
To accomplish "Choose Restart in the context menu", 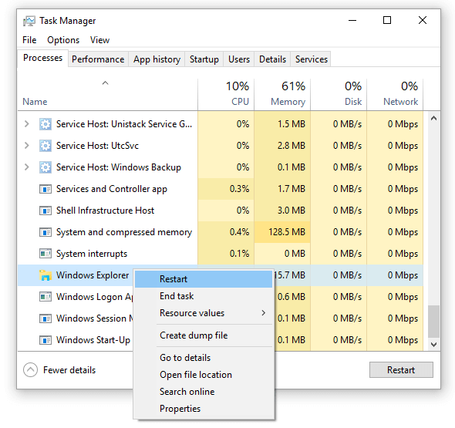I will click(x=204, y=279).
